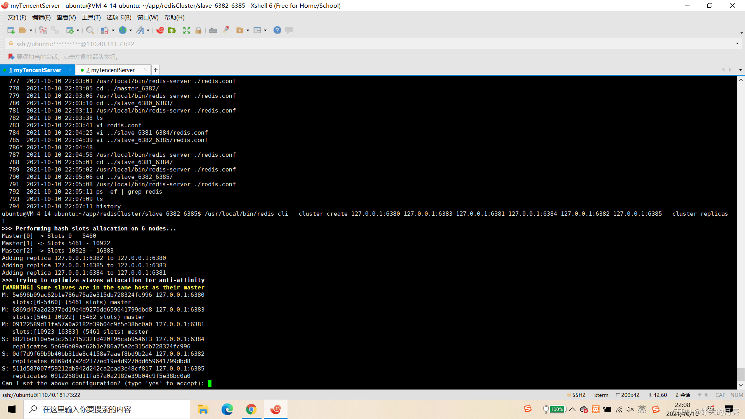The width and height of the screenshot is (745, 419).
Task: Open the Windows Start button
Action: (12, 409)
